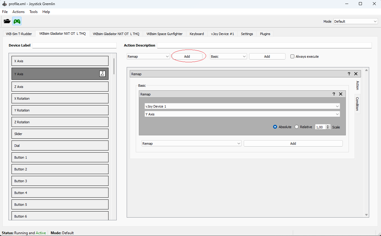The width and height of the screenshot is (381, 236).
Task: Click the circled Add button beside Remap
Action: coord(187,57)
